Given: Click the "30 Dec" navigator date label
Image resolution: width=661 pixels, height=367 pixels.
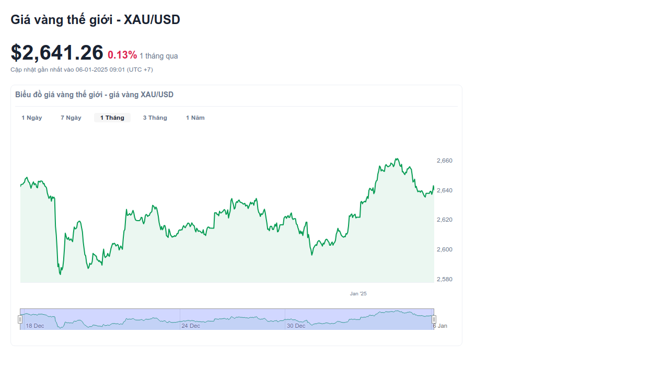Looking at the screenshot, I should point(296,326).
